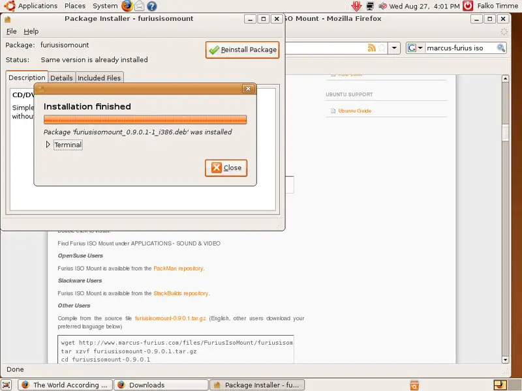Open the network monitor tray icon

pyautogui.click(x=370, y=6)
